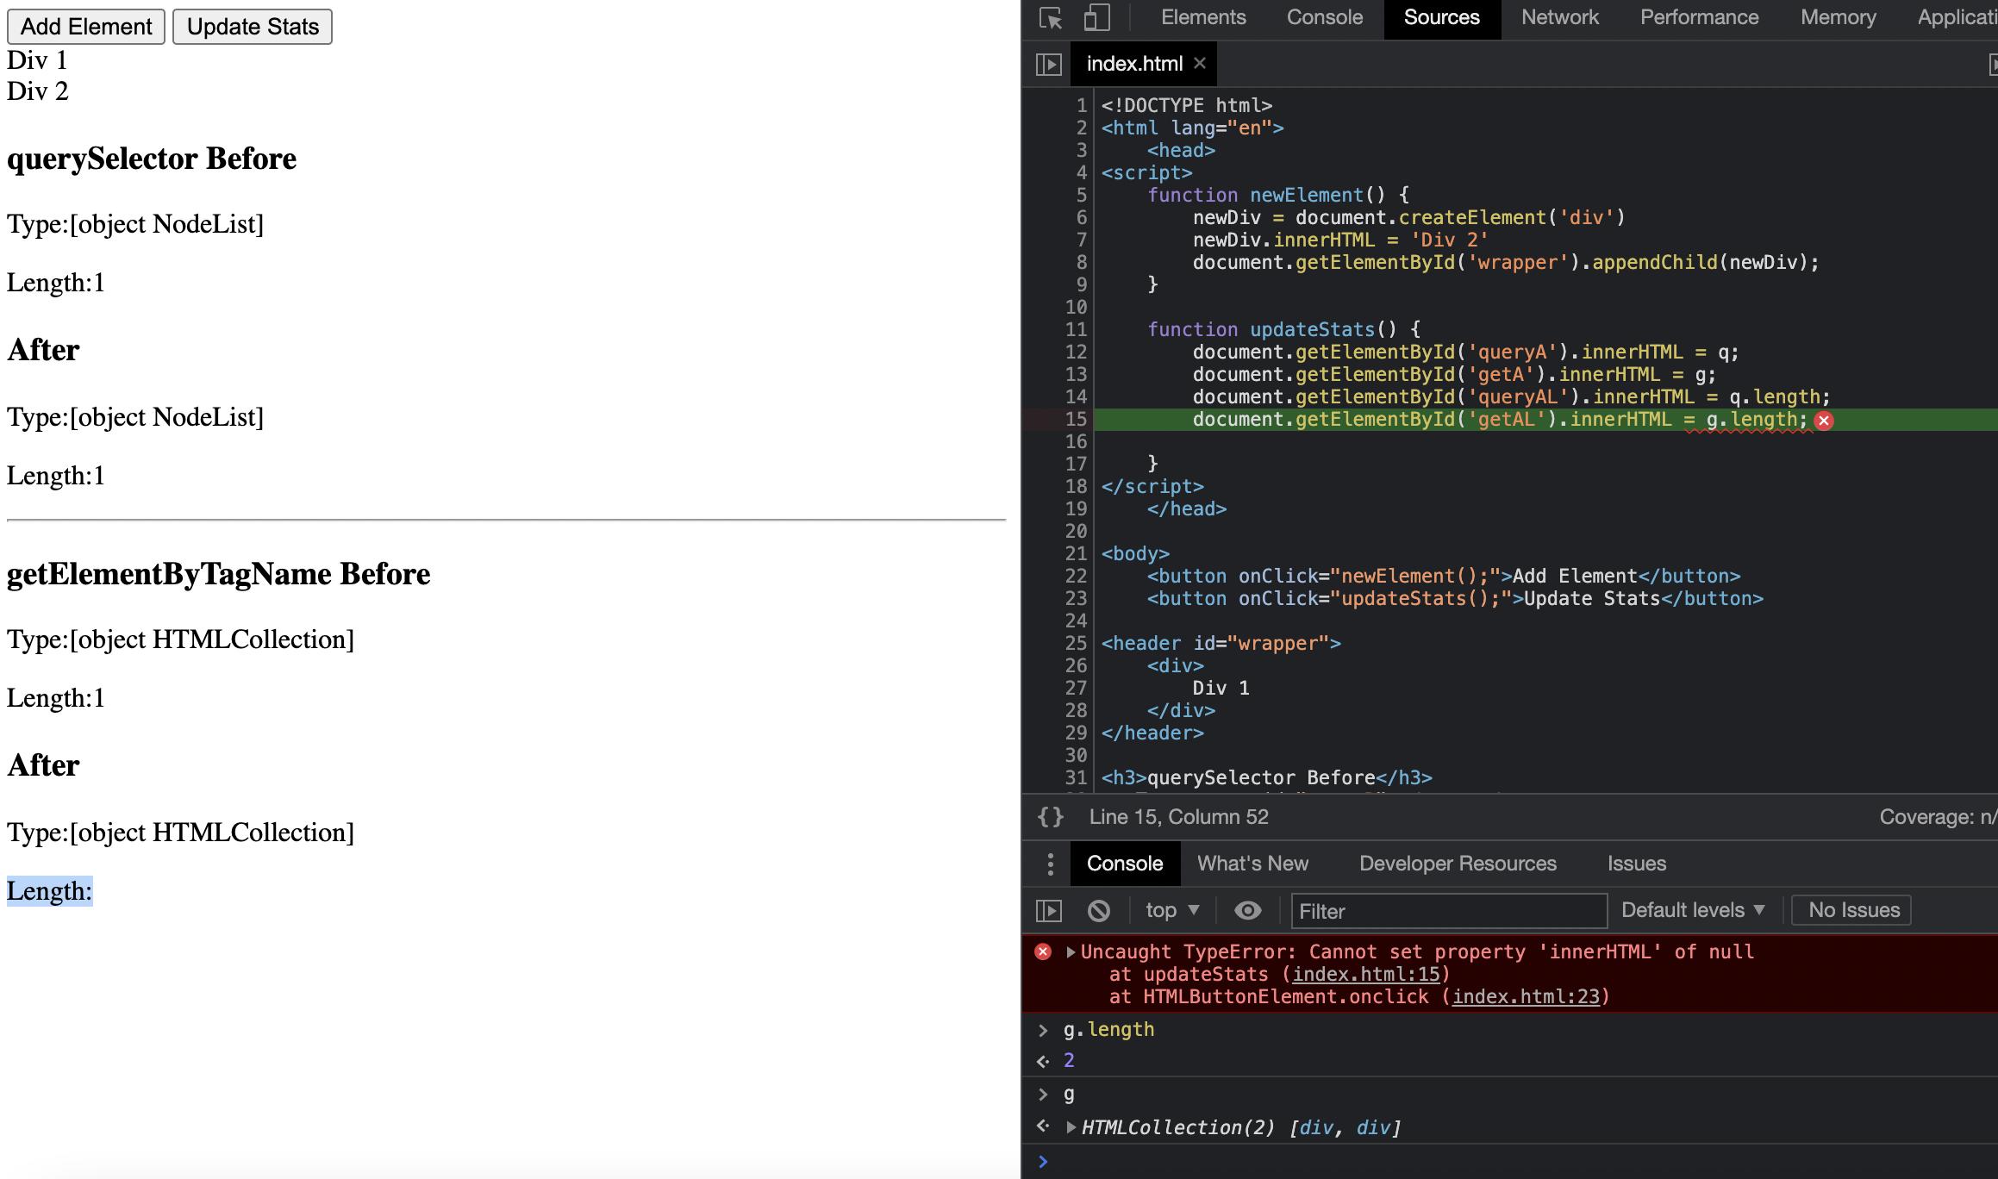The height and width of the screenshot is (1179, 1998).
Task: Show the console sidebar panel
Action: click(1048, 911)
